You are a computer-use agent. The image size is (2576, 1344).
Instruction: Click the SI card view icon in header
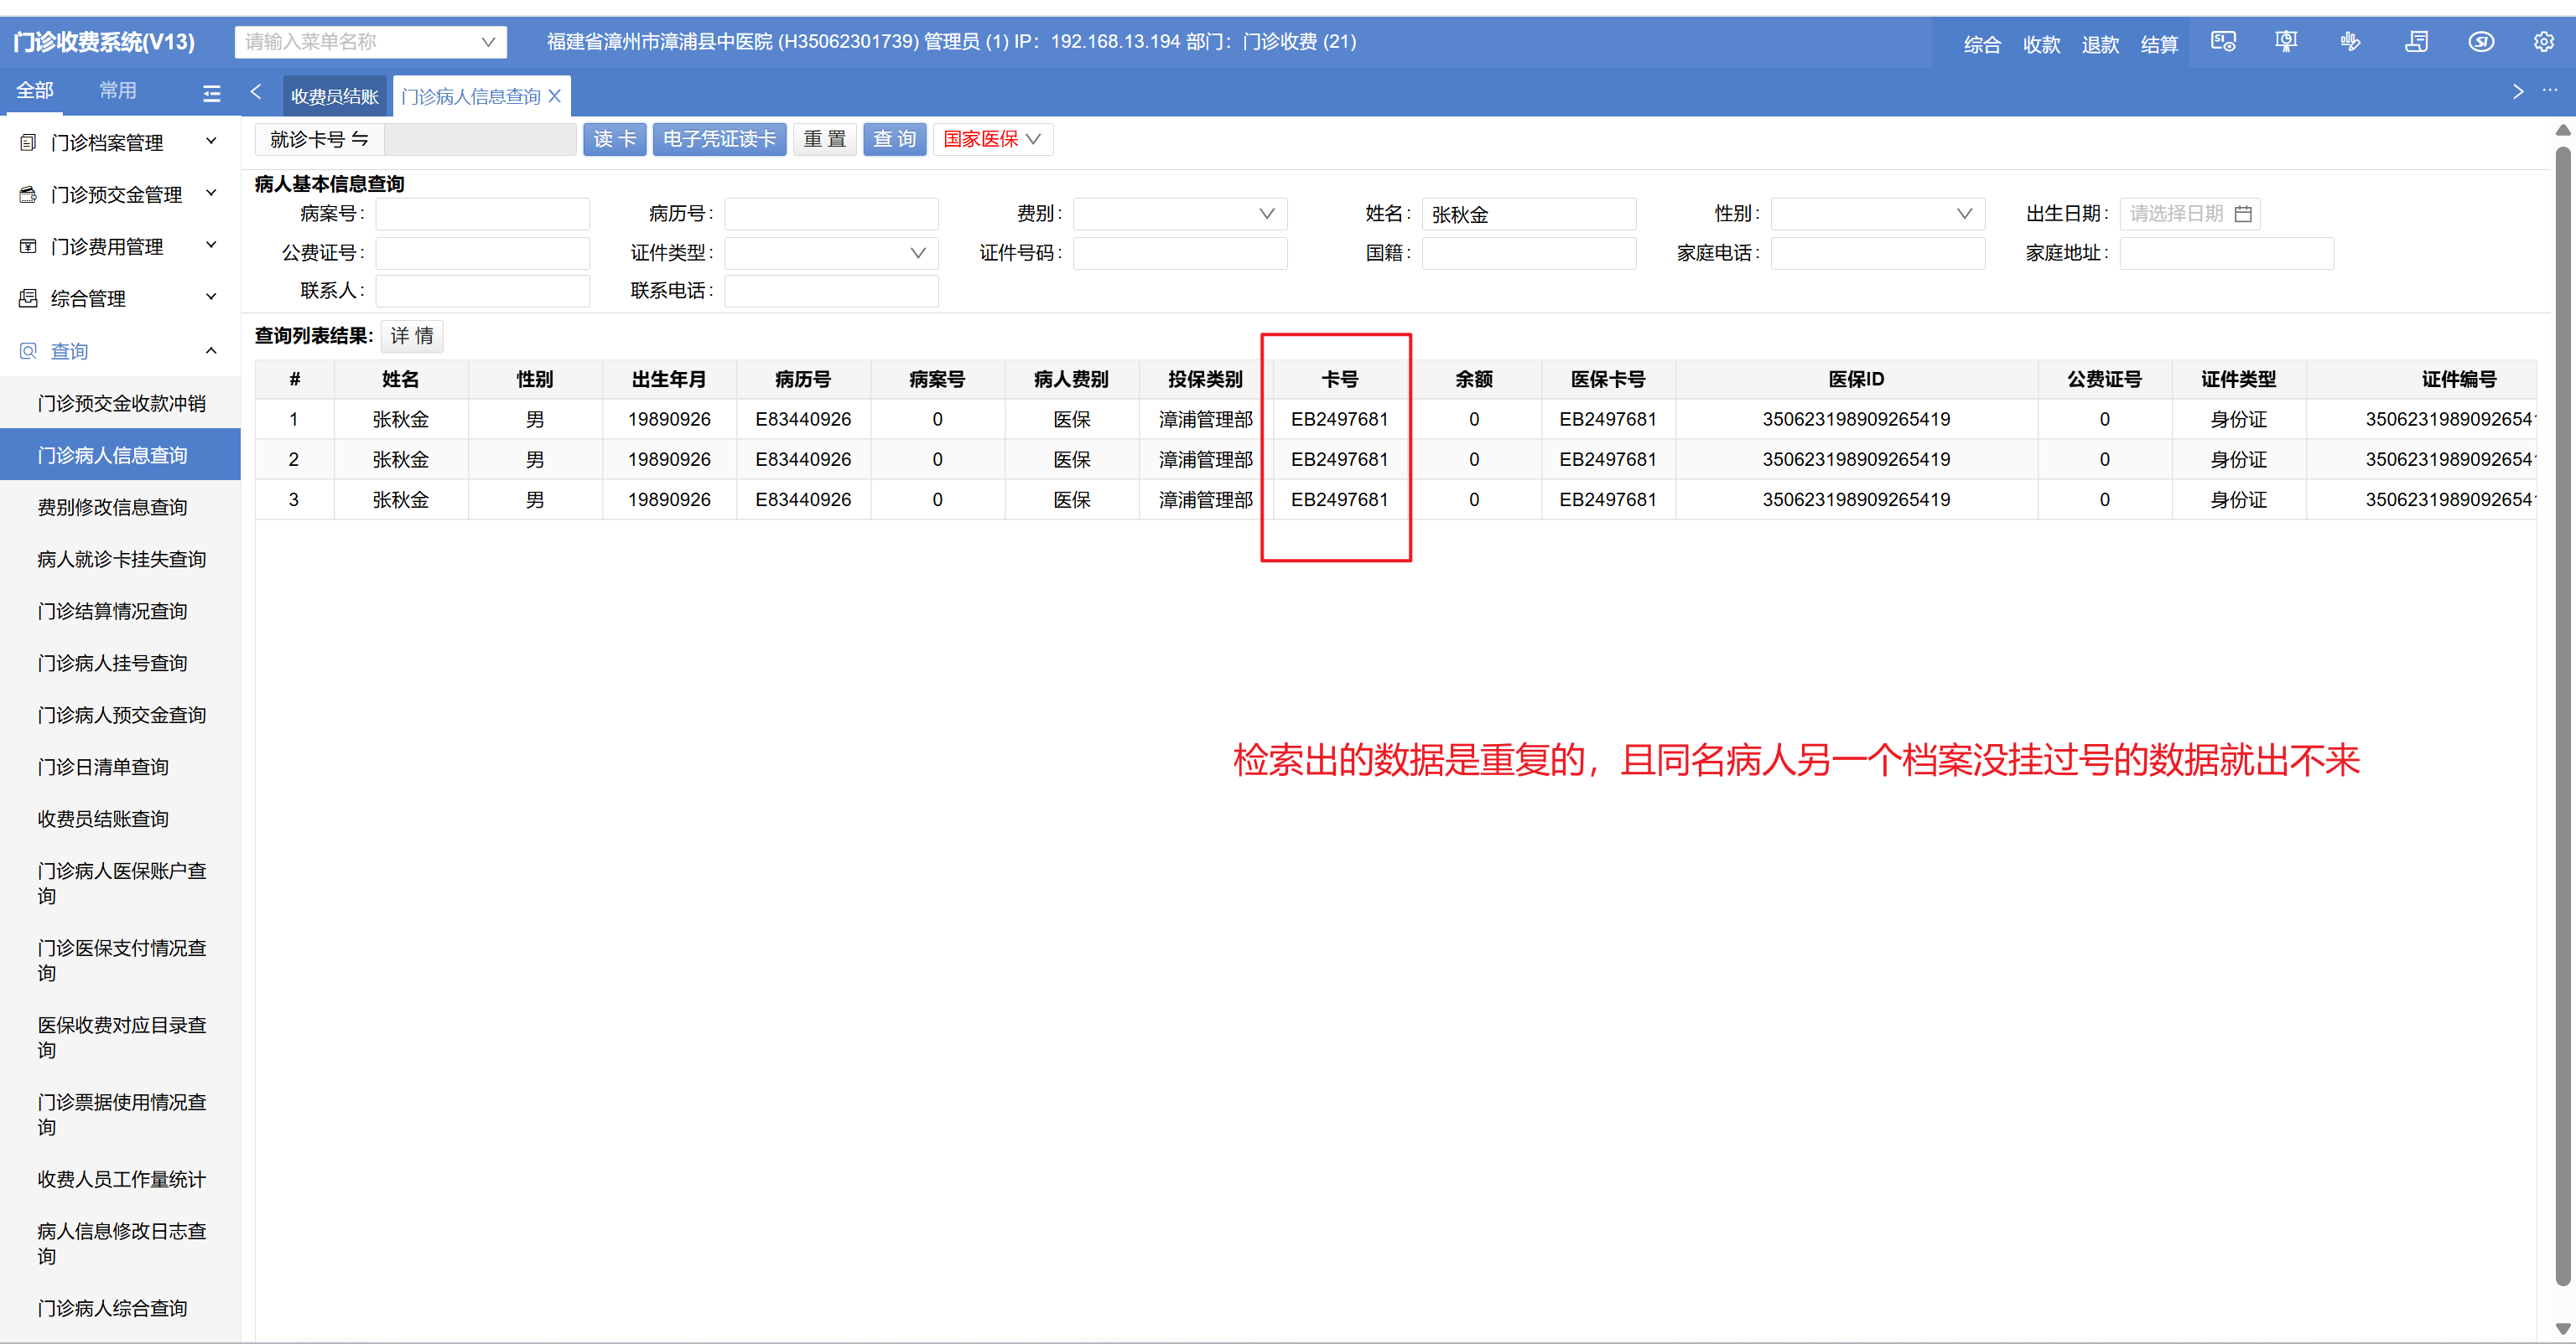tap(2222, 42)
